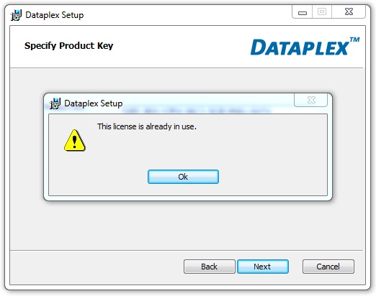Go back using the Back button

tap(210, 267)
